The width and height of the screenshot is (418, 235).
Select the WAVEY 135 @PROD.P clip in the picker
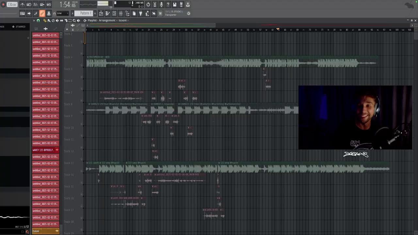pyautogui.click(x=45, y=150)
